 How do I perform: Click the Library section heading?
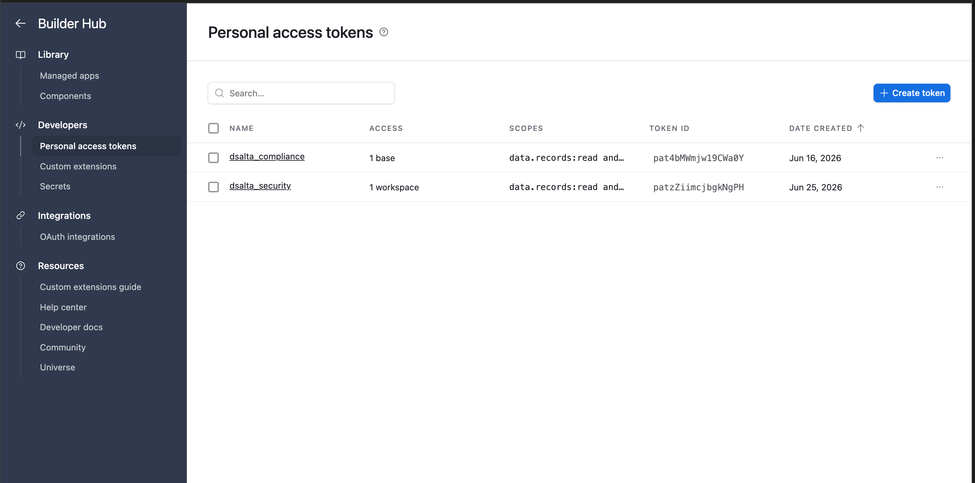pos(53,54)
